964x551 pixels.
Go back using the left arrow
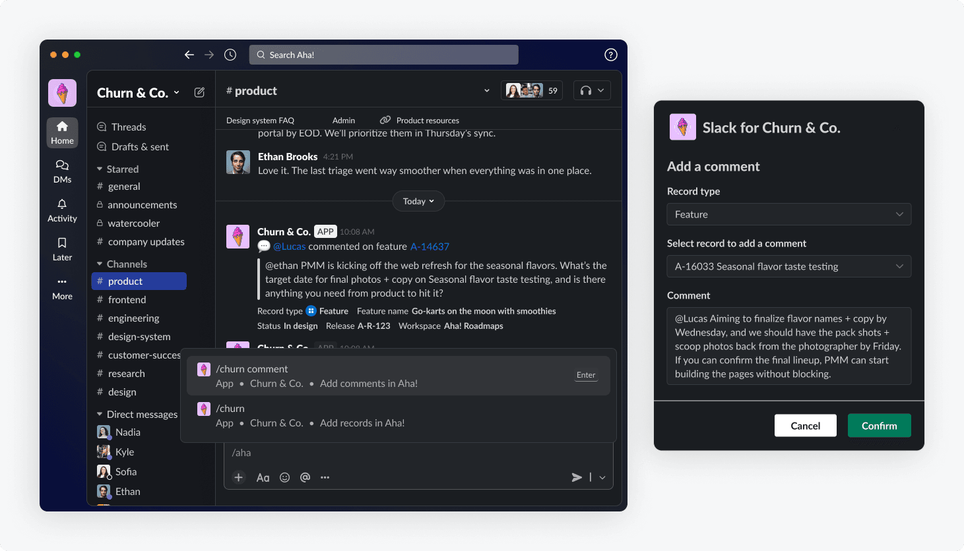(x=189, y=55)
